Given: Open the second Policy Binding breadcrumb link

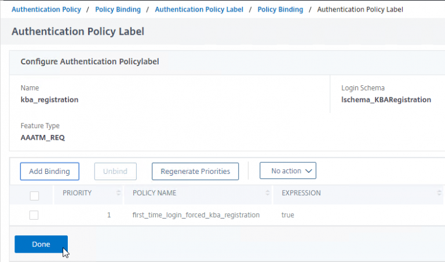Looking at the screenshot, I should (x=280, y=10).
